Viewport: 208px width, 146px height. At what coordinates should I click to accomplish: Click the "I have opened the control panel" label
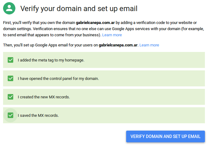(58, 79)
